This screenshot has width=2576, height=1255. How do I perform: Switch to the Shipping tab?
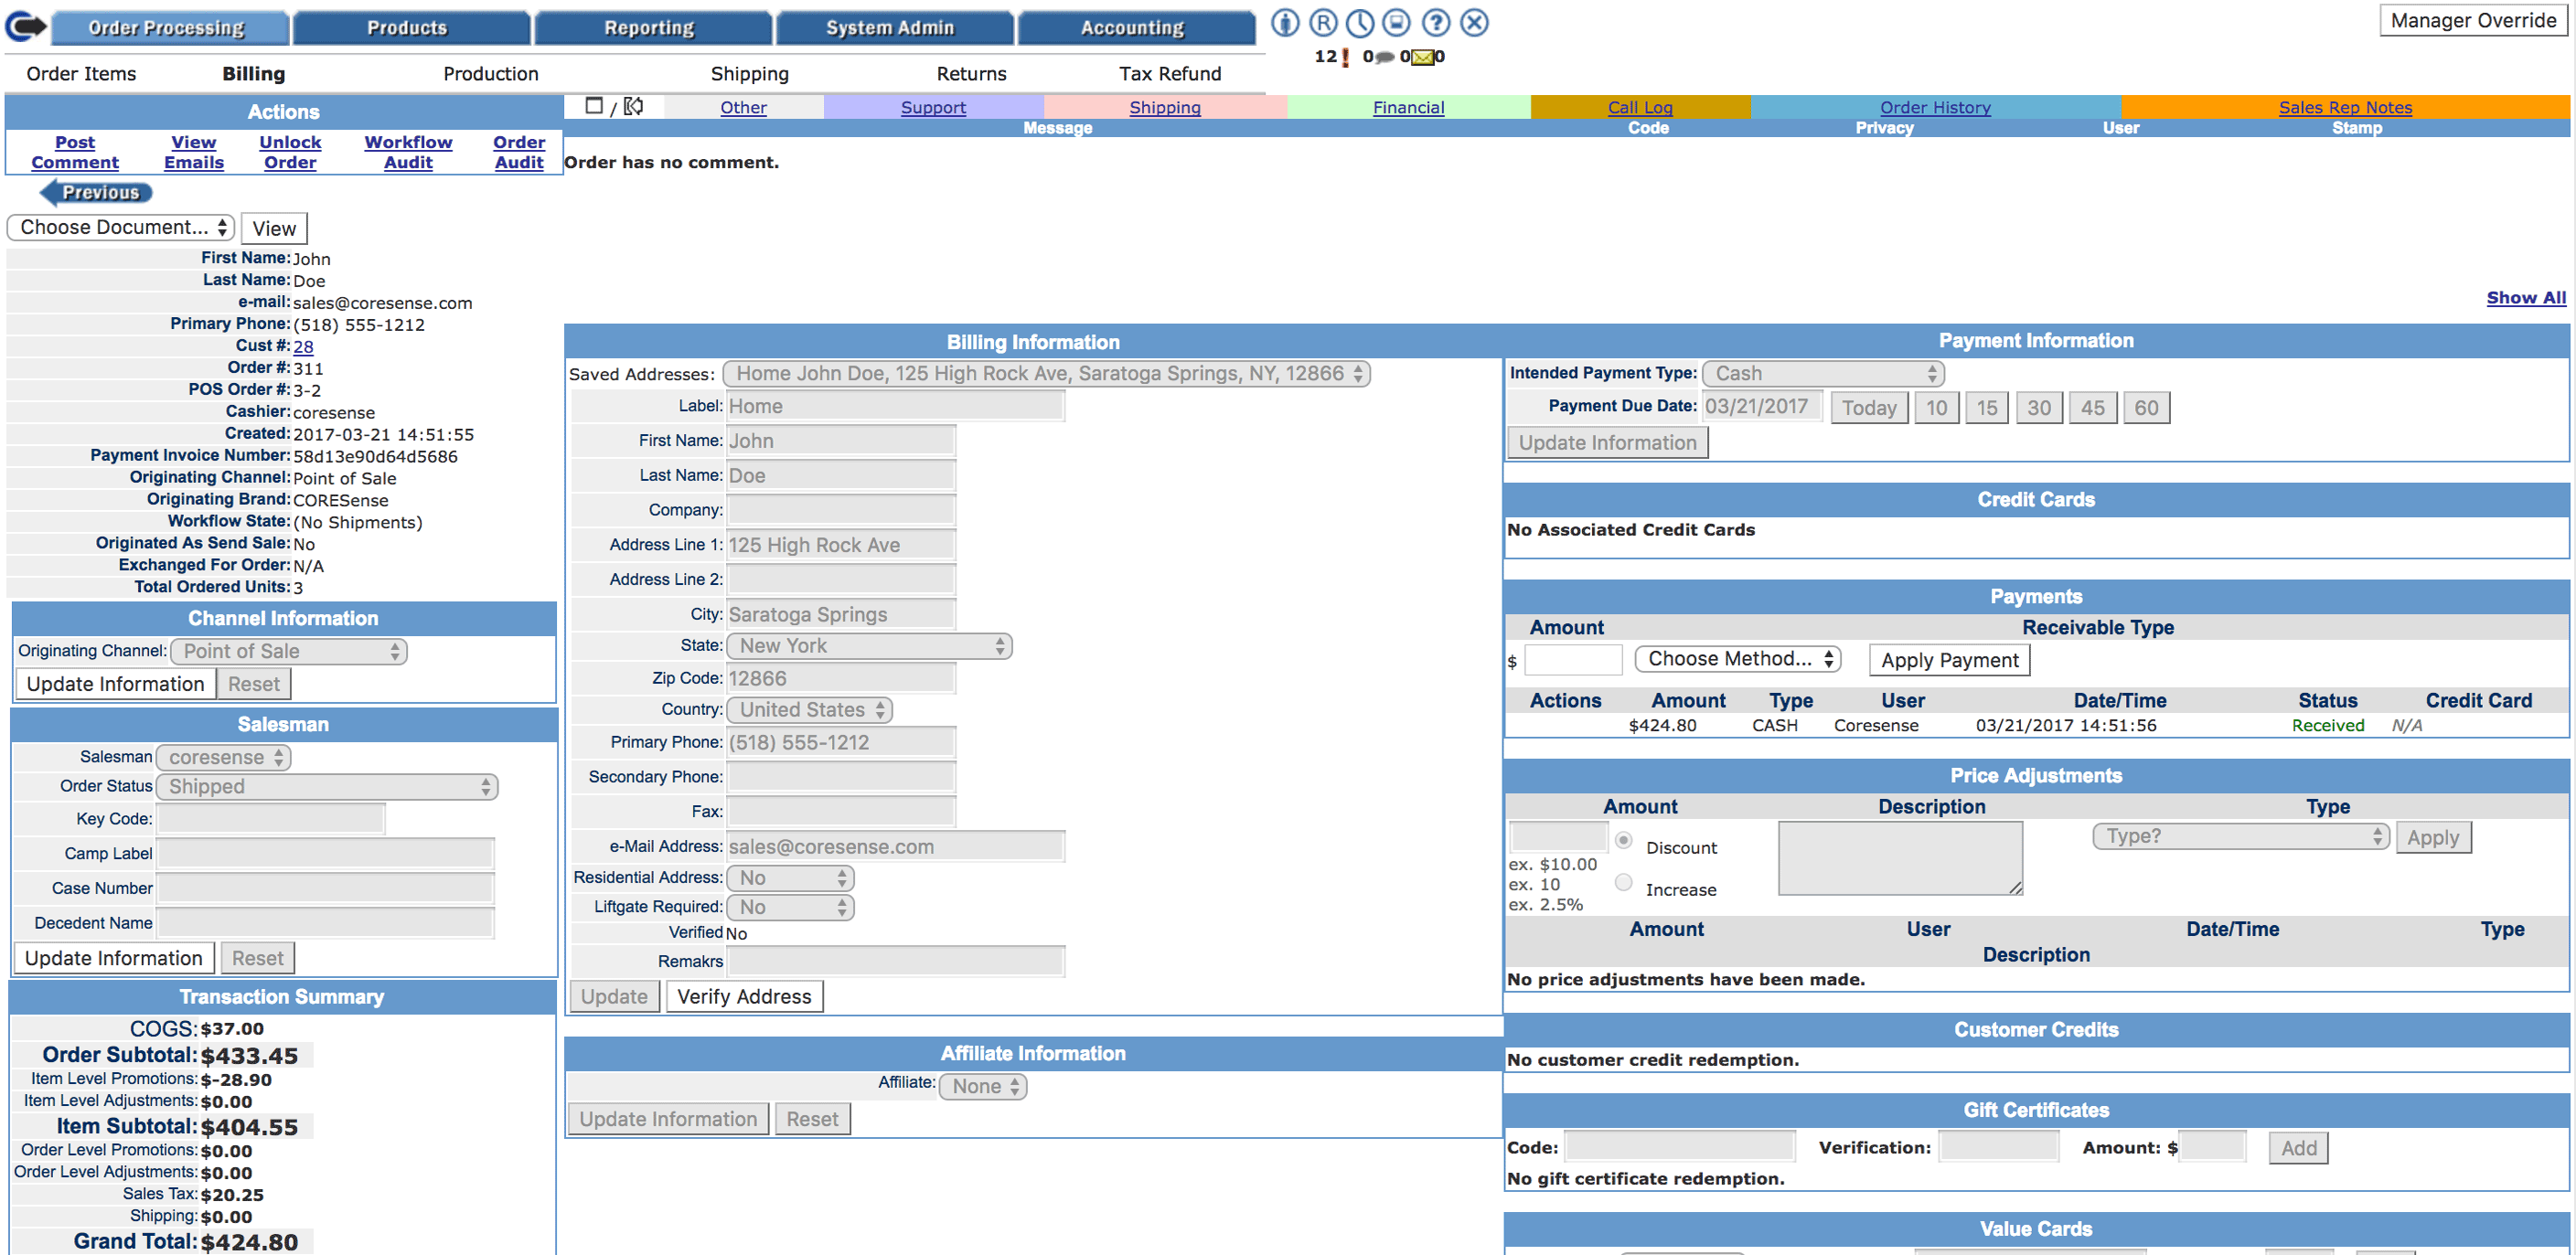(747, 72)
